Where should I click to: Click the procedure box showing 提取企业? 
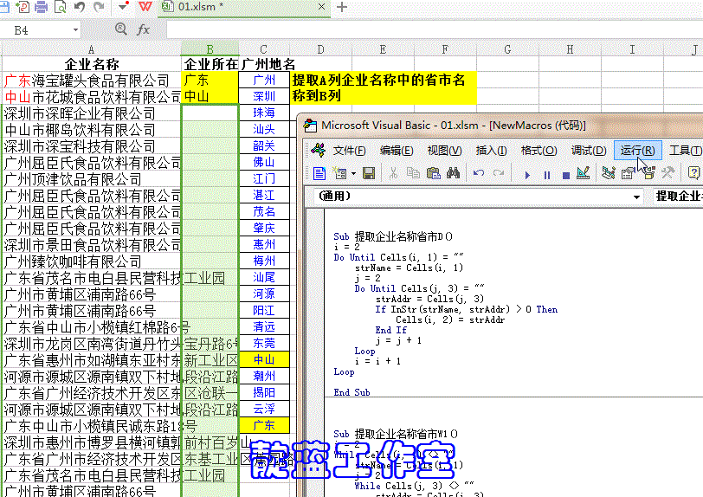pos(677,196)
